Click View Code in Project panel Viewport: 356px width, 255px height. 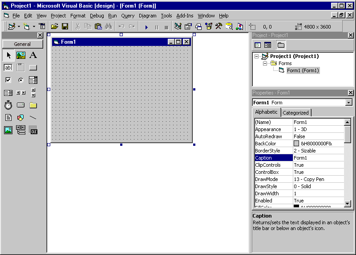pos(258,45)
